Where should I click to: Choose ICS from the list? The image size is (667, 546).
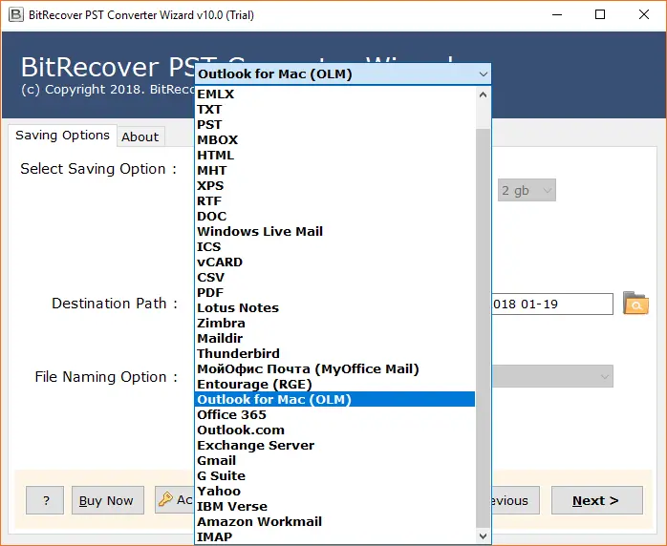(334, 247)
